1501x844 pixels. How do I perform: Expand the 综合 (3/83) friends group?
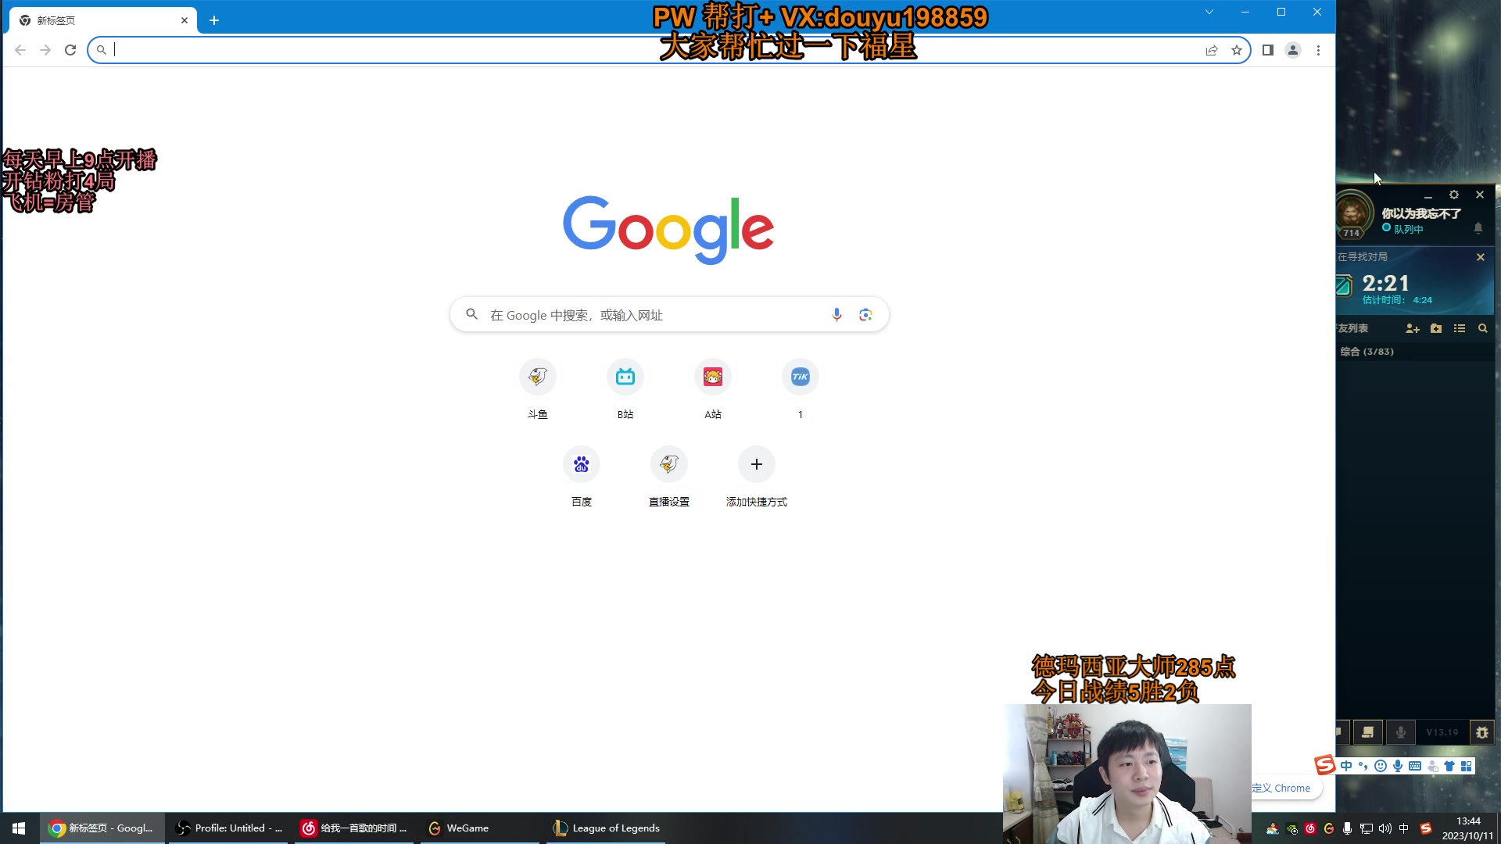coord(1368,352)
